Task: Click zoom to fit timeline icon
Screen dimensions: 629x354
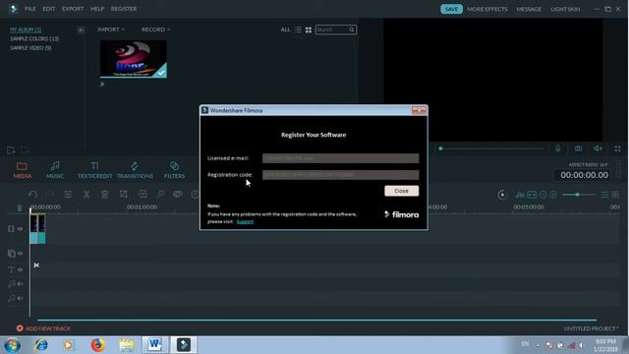Action: click(532, 195)
